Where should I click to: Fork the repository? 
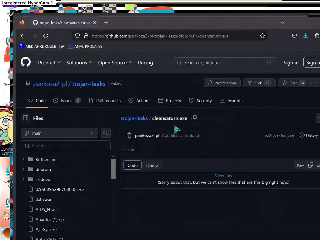(259, 83)
